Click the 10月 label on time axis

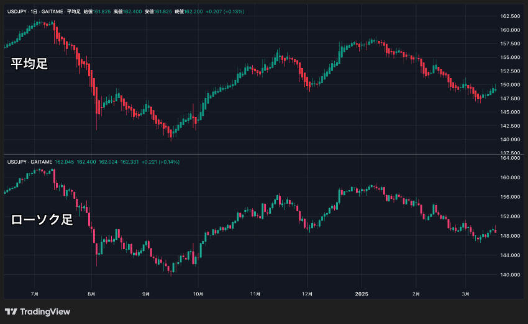point(198,294)
